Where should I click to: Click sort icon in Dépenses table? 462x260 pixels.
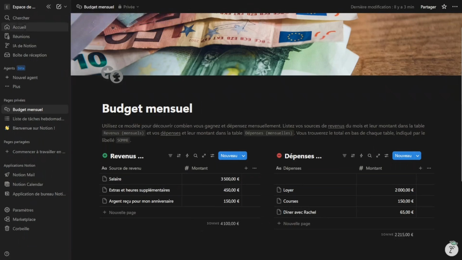(353, 156)
